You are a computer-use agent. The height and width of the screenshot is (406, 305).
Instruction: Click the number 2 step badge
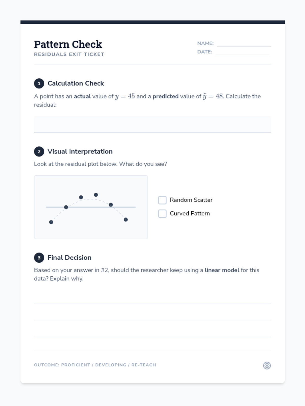[39, 151]
